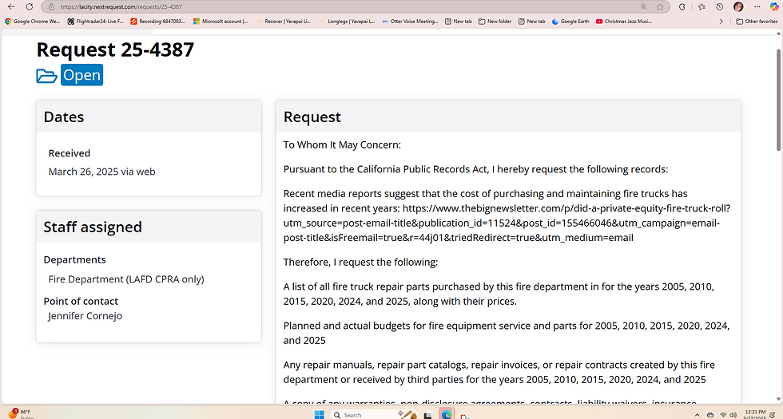Click the page vertical scrollbar thumb

point(778,100)
